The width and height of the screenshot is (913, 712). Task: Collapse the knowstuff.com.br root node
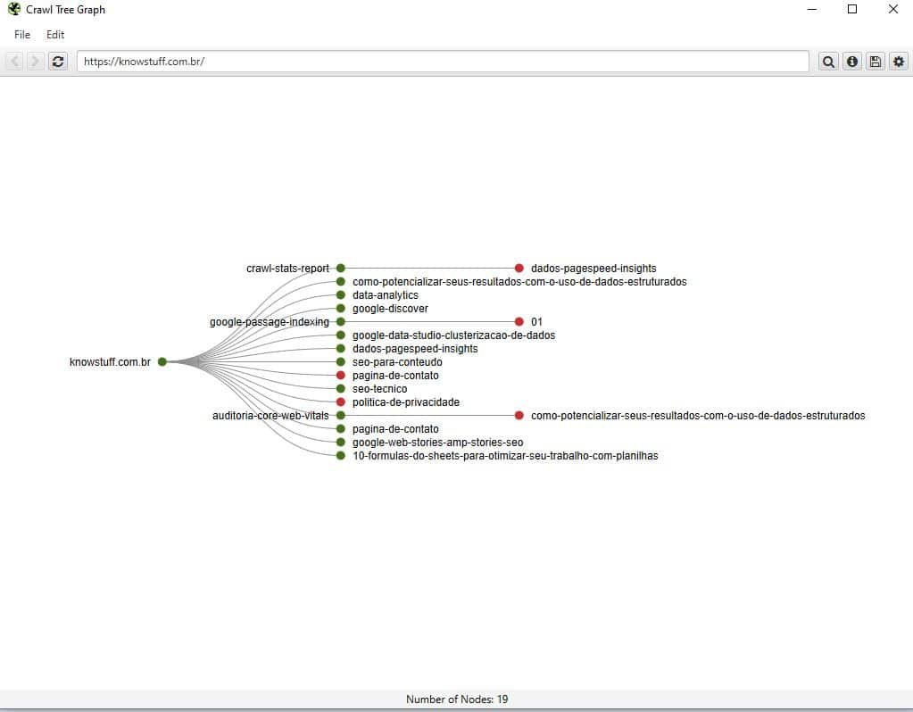click(x=162, y=362)
